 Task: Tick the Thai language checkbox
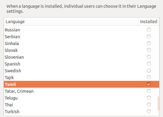pos(149,105)
